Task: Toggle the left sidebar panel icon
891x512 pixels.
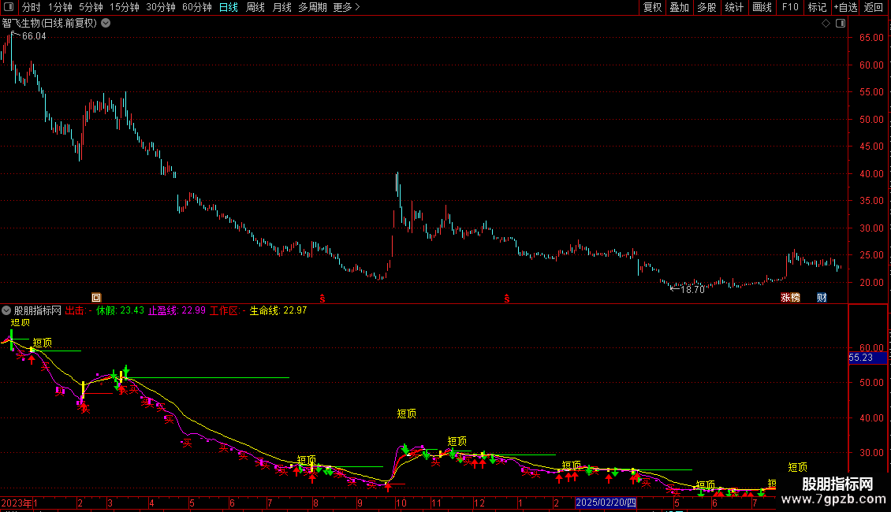Action: [9, 7]
